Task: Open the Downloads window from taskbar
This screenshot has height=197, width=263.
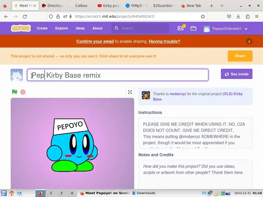Action: click(x=144, y=193)
